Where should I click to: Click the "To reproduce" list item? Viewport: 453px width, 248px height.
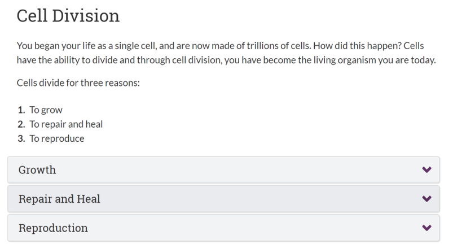tap(57, 138)
